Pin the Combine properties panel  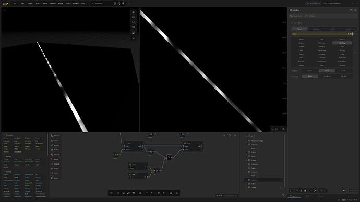tap(351, 10)
